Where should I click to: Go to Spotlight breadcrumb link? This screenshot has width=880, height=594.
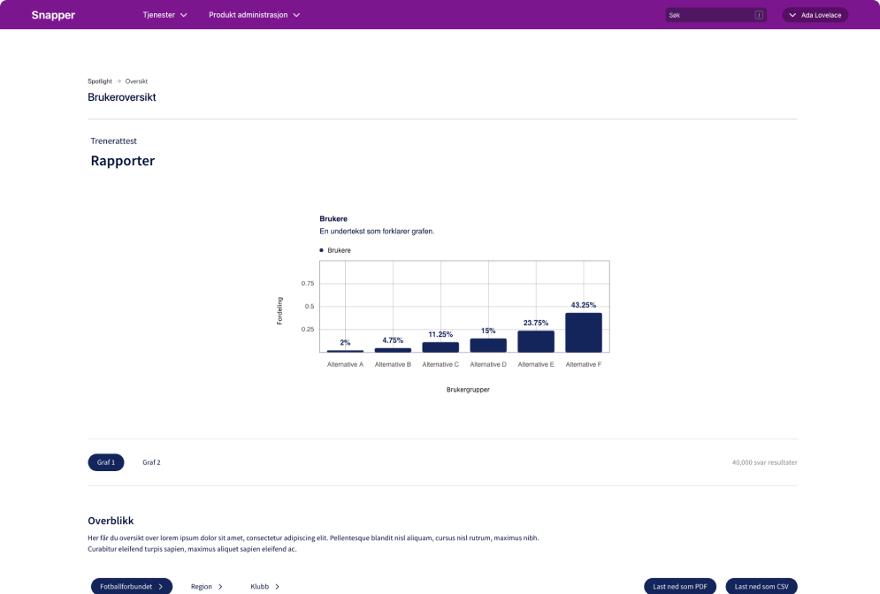click(x=100, y=81)
